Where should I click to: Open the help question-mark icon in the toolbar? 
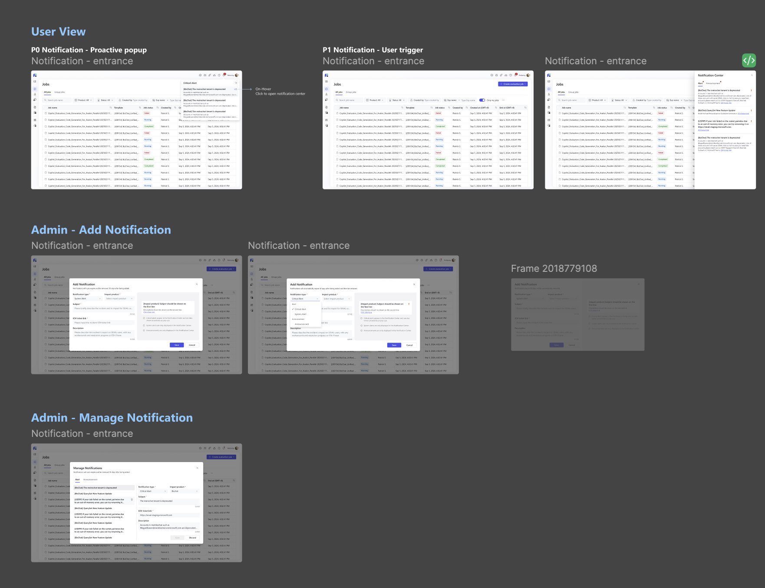click(x=219, y=76)
